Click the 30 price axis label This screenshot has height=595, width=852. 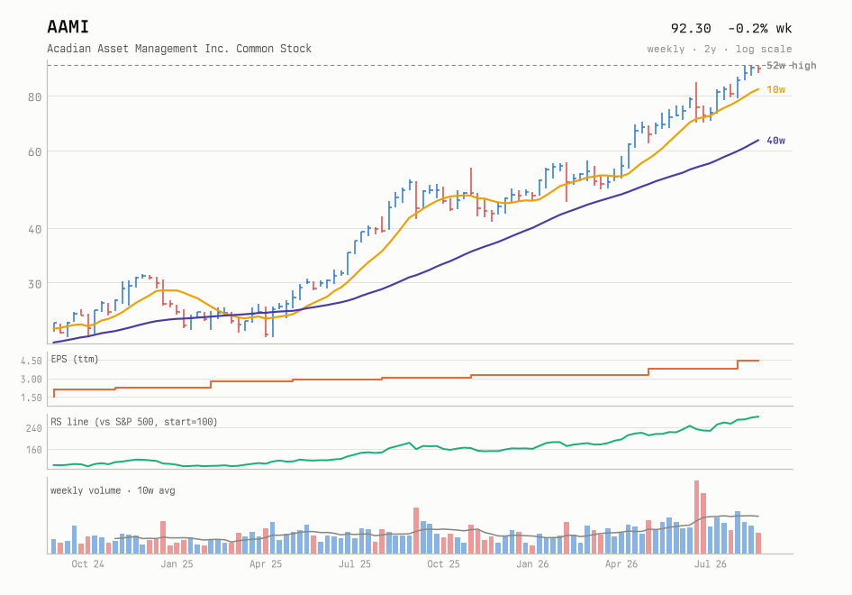pyautogui.click(x=35, y=285)
